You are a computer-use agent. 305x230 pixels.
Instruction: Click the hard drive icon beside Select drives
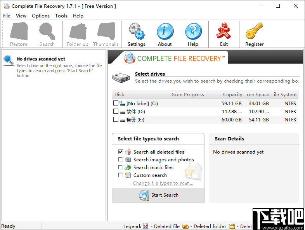click(x=121, y=78)
